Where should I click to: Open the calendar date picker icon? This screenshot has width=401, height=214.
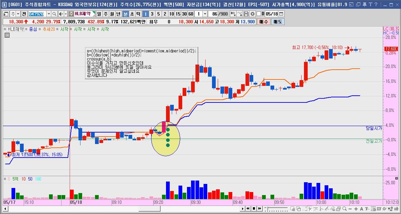click(x=281, y=14)
